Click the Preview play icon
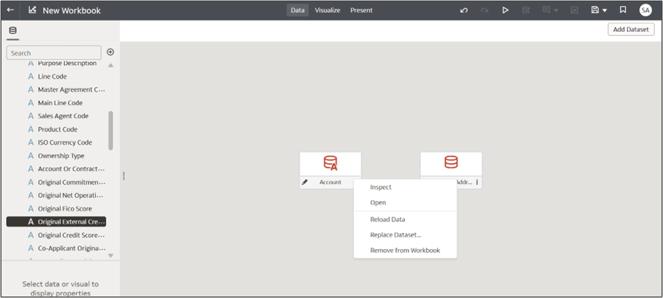This screenshot has height=298, width=663. 505,10
